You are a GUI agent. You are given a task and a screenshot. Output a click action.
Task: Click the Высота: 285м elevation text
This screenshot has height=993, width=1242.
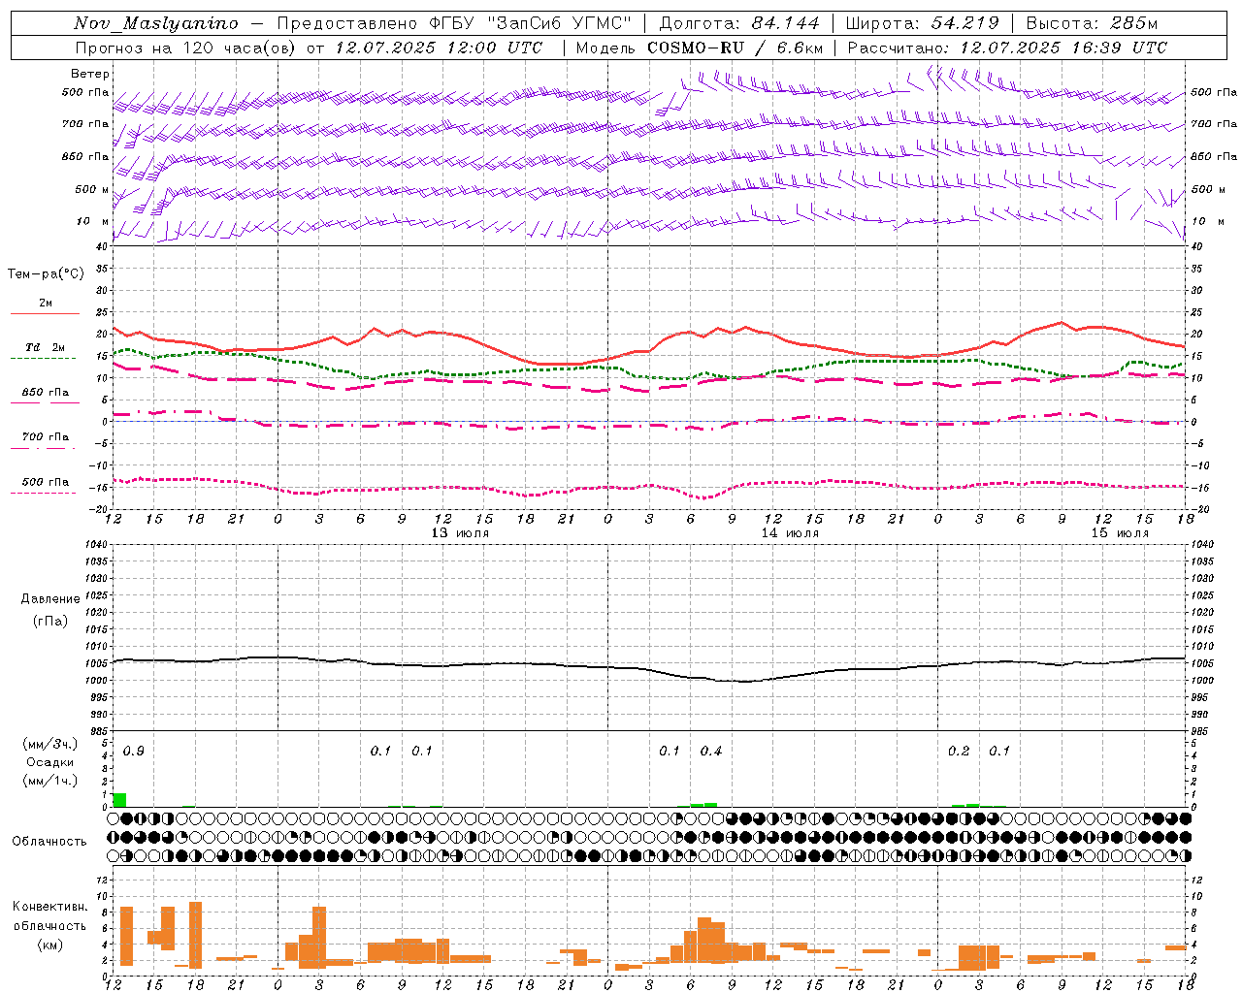pyautogui.click(x=1092, y=24)
